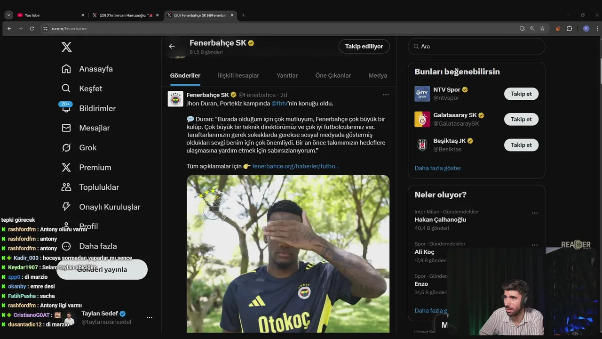The height and width of the screenshot is (339, 602).
Task: Click the site info icon in address bar
Action: point(45,29)
